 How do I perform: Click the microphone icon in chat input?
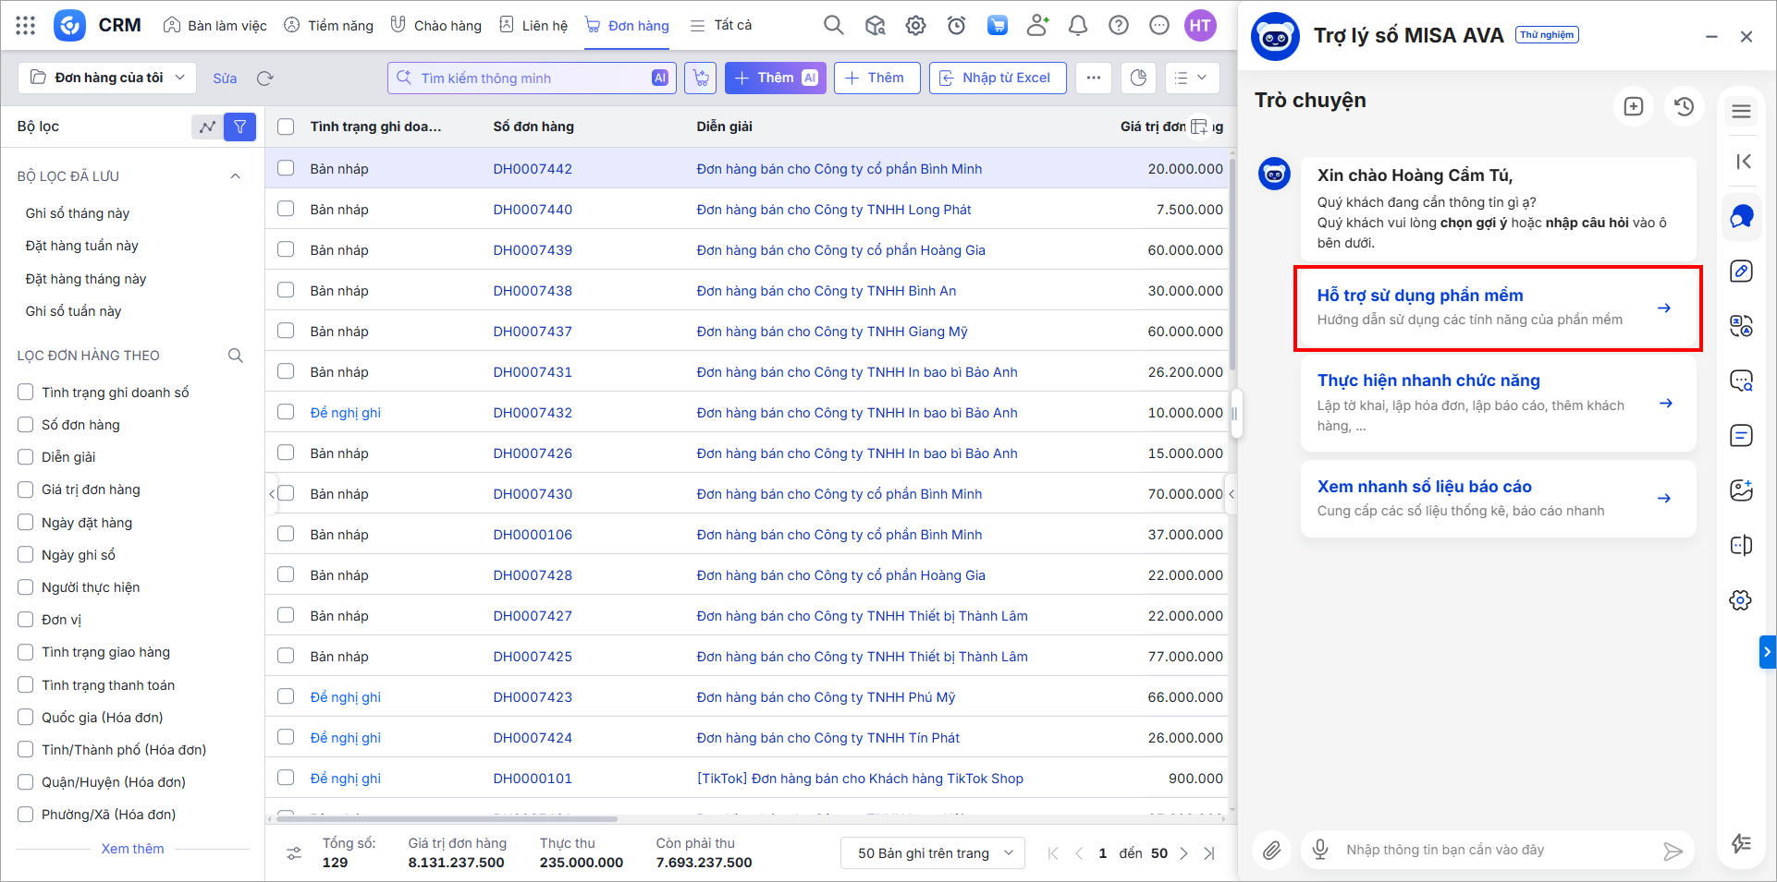1320,850
